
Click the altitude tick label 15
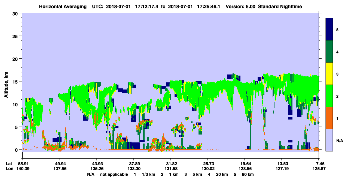(x=16, y=81)
